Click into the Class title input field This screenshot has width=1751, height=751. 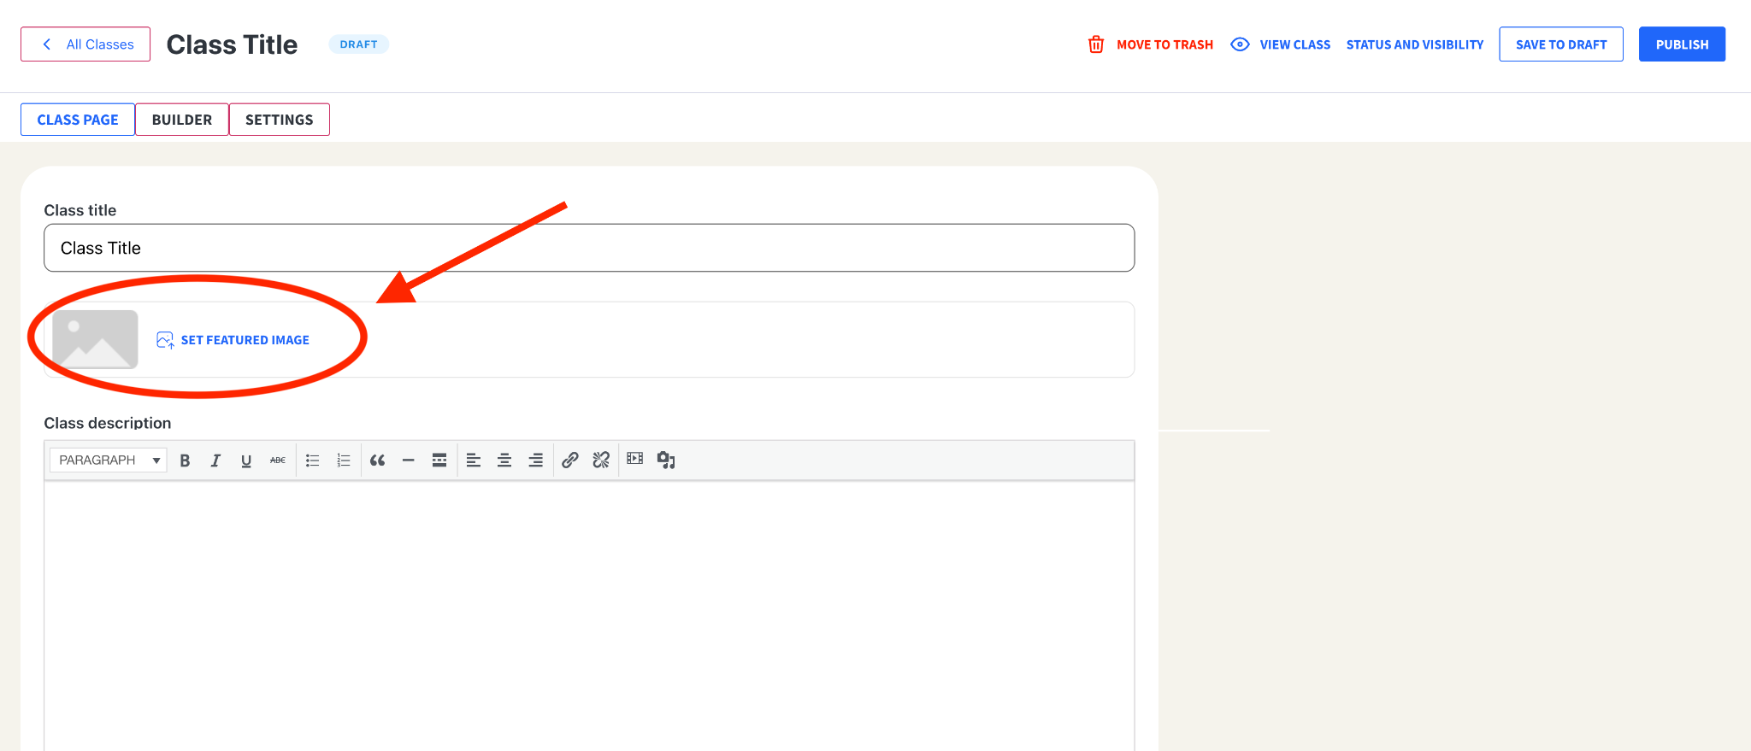(x=589, y=248)
